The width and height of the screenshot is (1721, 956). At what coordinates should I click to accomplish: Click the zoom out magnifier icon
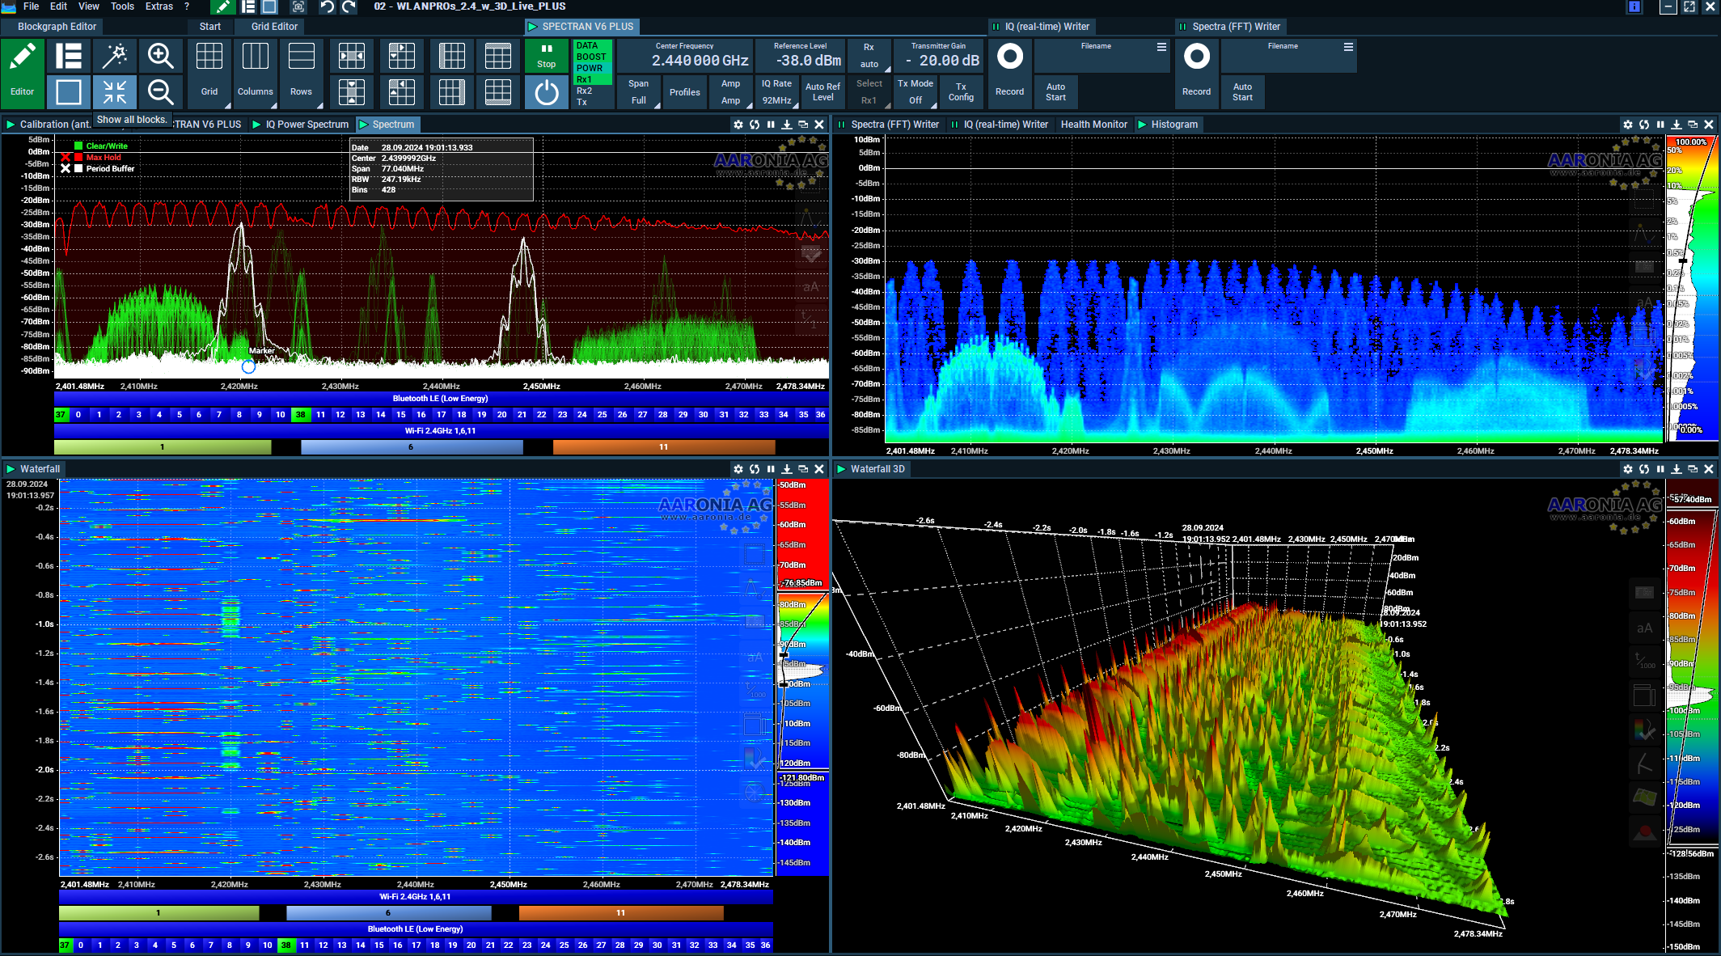coord(160,92)
